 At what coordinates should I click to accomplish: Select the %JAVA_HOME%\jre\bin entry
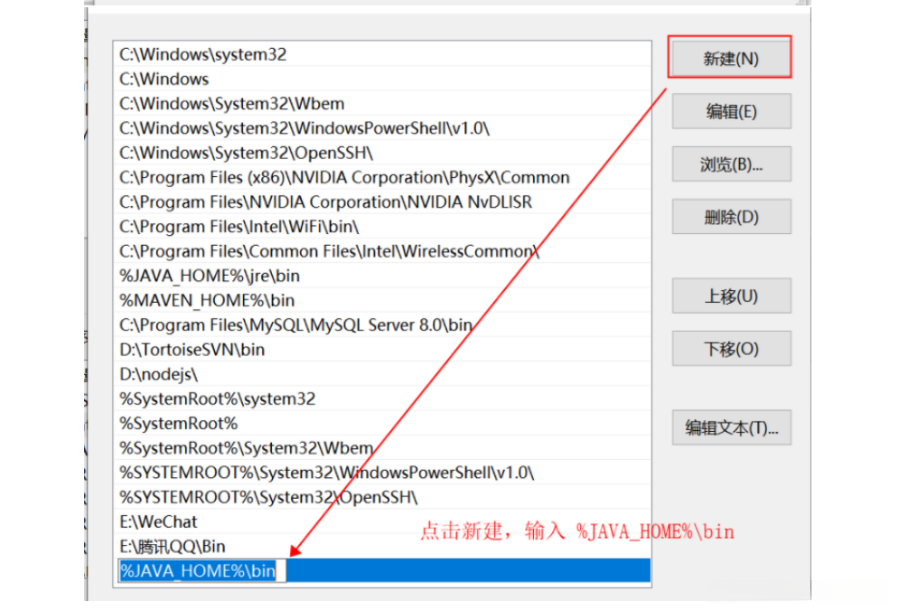coord(382,276)
